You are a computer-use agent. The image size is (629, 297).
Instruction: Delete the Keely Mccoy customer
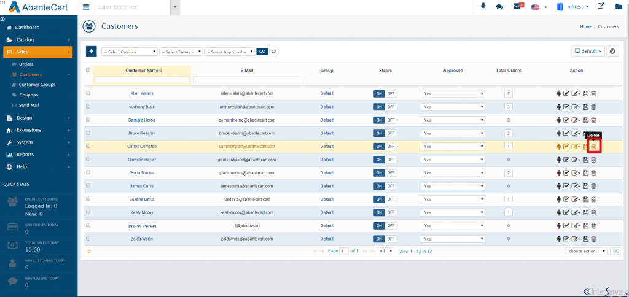point(593,212)
